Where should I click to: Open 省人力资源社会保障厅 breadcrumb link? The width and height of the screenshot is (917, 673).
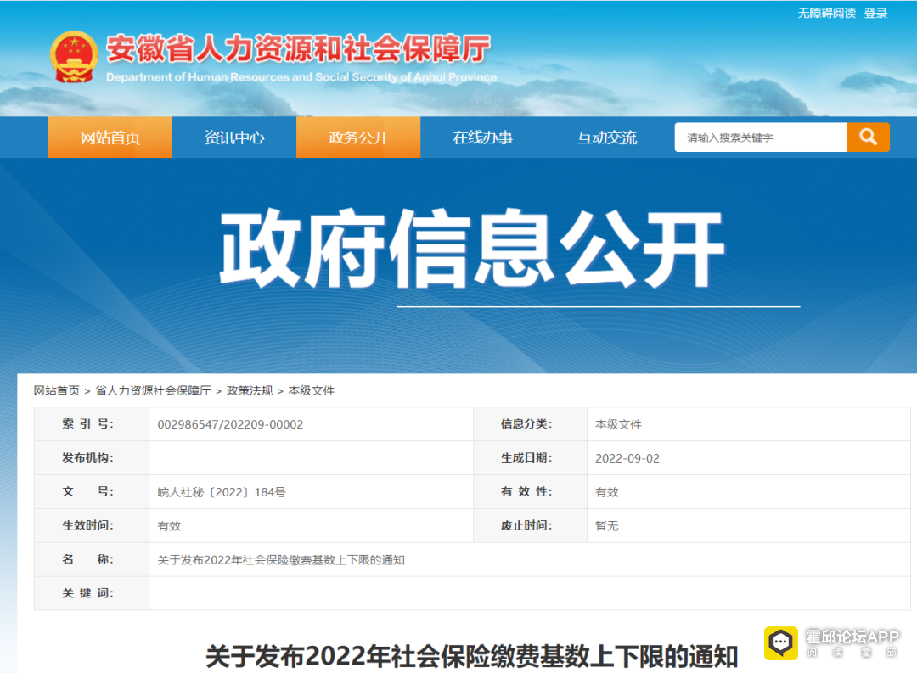click(x=153, y=390)
